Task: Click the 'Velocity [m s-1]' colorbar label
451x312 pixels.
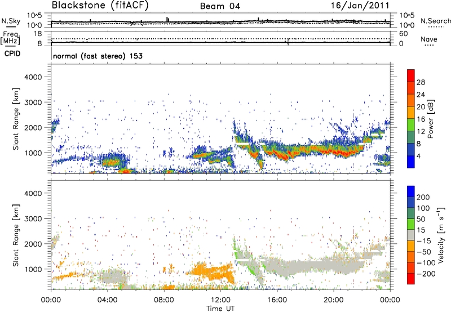Action: coord(441,235)
